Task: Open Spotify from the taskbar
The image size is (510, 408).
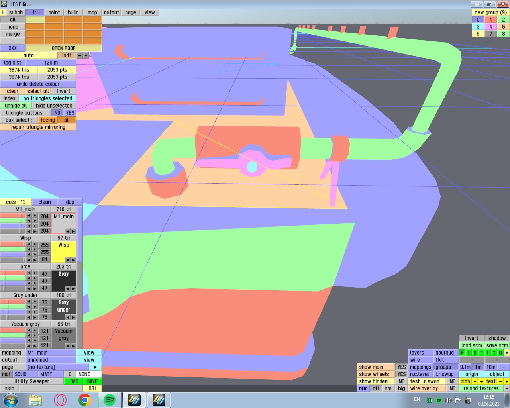Action: [109, 400]
